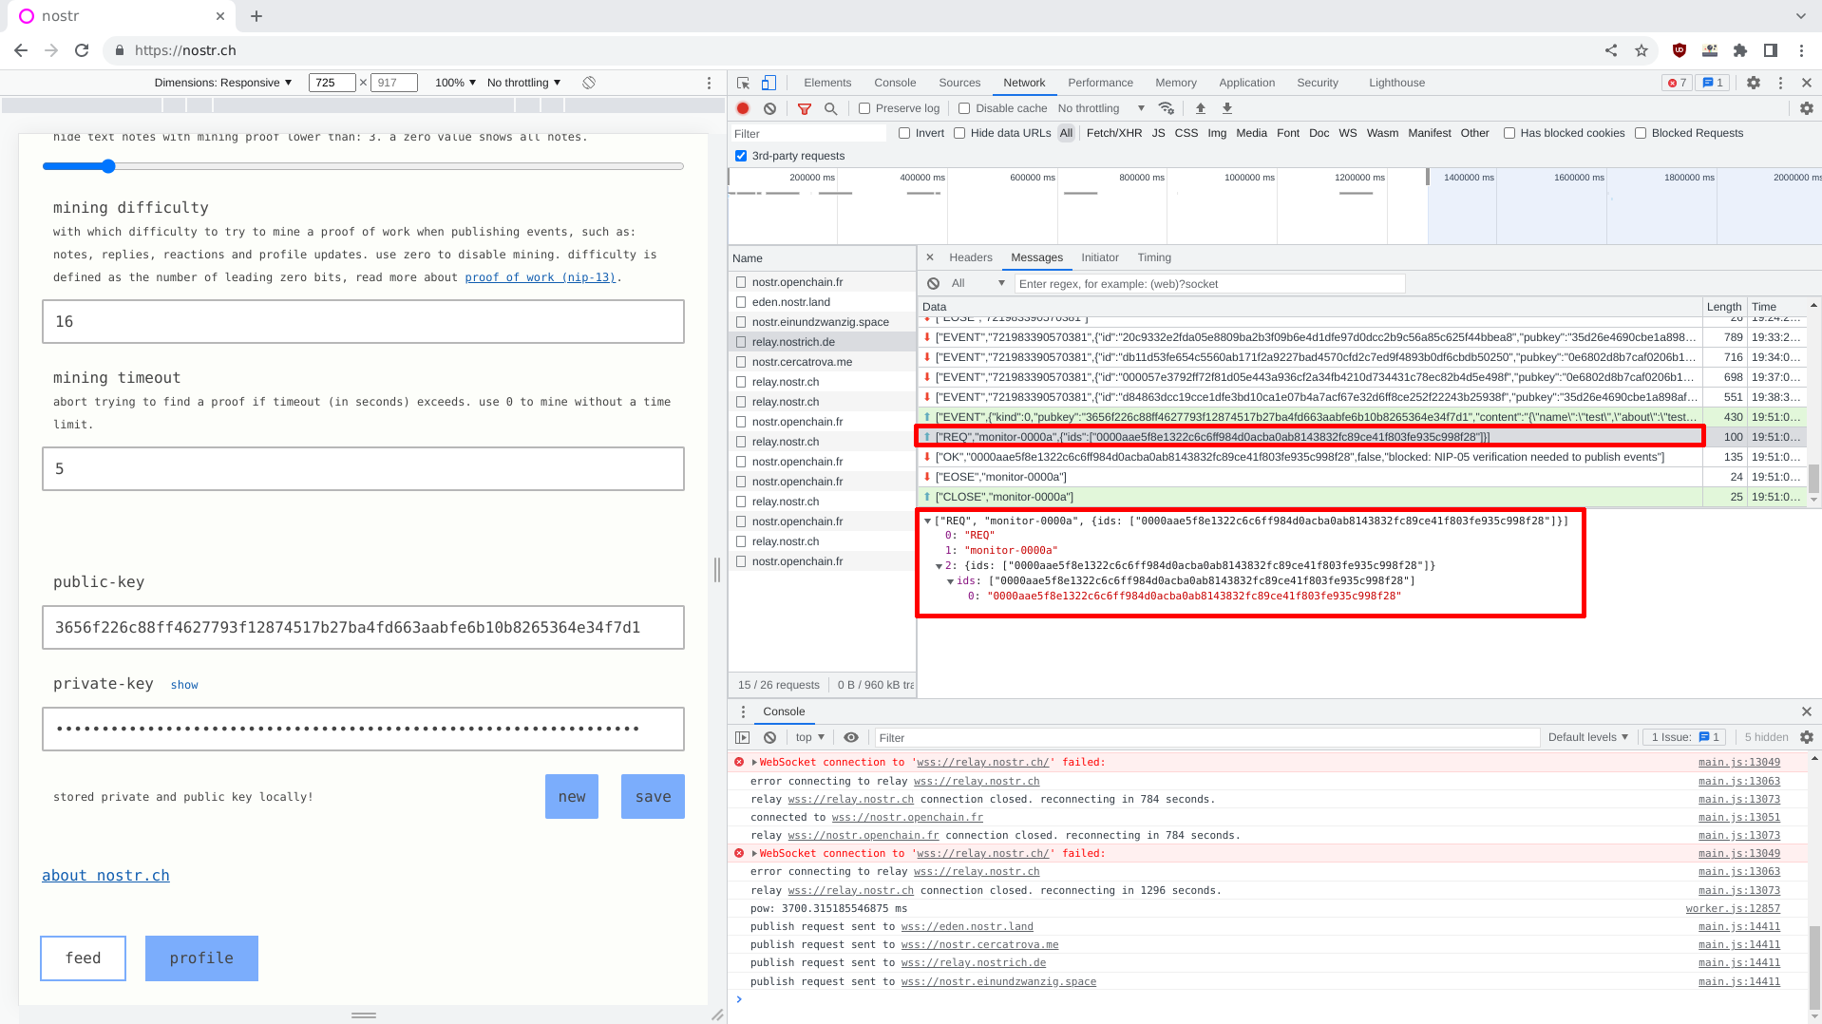Uncheck 3rd-party requests checkbox
The width and height of the screenshot is (1822, 1024).
point(741,156)
